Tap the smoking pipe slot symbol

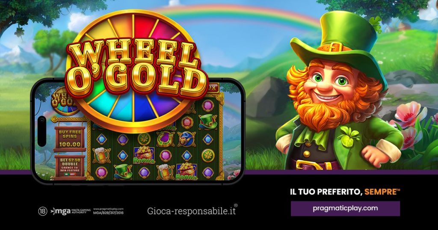186,139
